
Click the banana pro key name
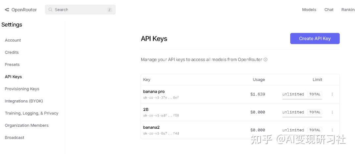[x=154, y=91]
